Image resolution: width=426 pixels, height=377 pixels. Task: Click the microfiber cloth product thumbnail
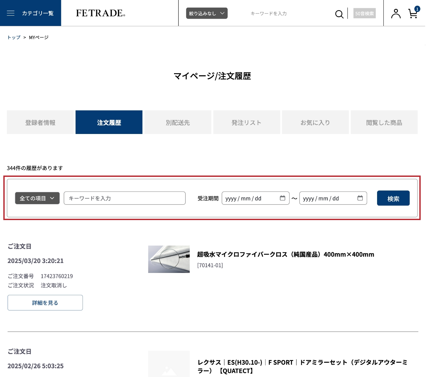click(x=169, y=259)
